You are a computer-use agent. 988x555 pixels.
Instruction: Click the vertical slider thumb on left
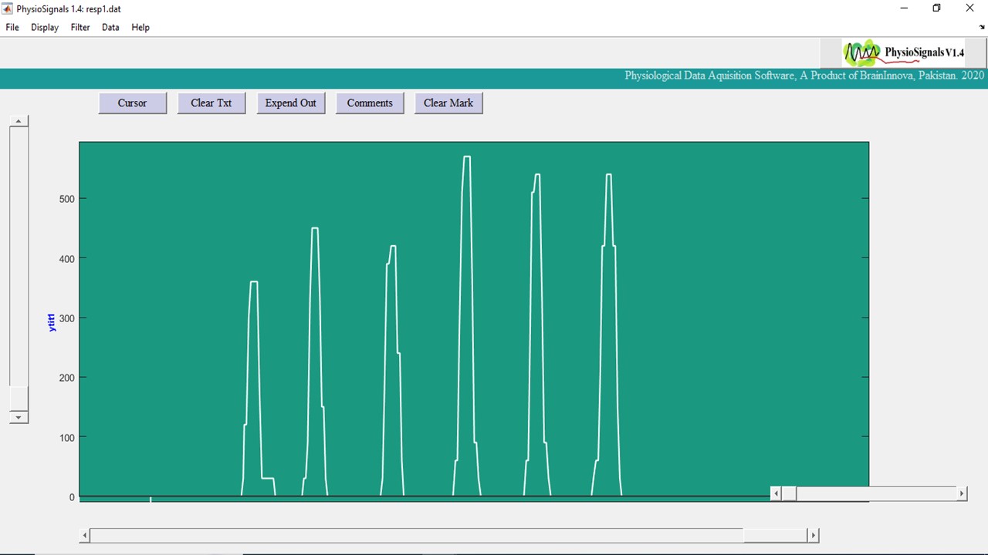pyautogui.click(x=19, y=399)
